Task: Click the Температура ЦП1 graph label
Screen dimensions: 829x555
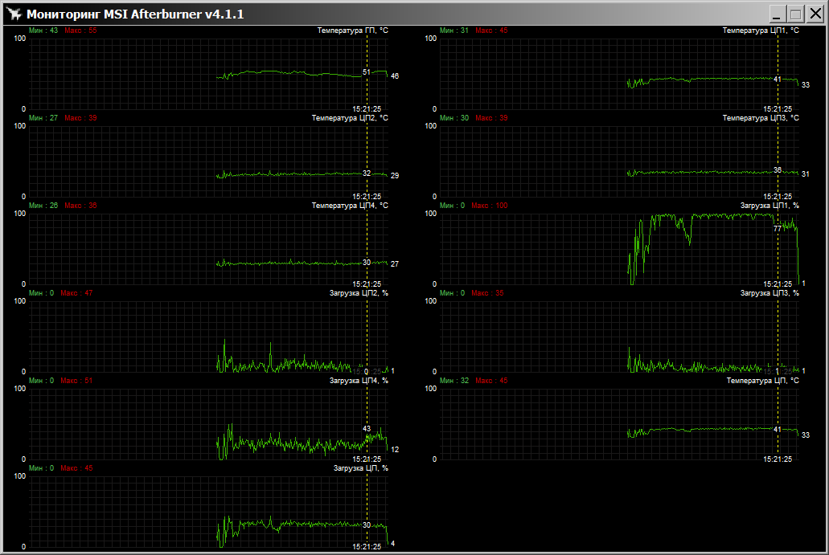Action: [x=760, y=31]
